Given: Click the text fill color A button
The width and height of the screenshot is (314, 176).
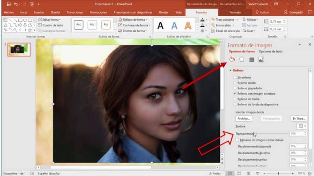Looking at the screenshot, I should (203, 19).
